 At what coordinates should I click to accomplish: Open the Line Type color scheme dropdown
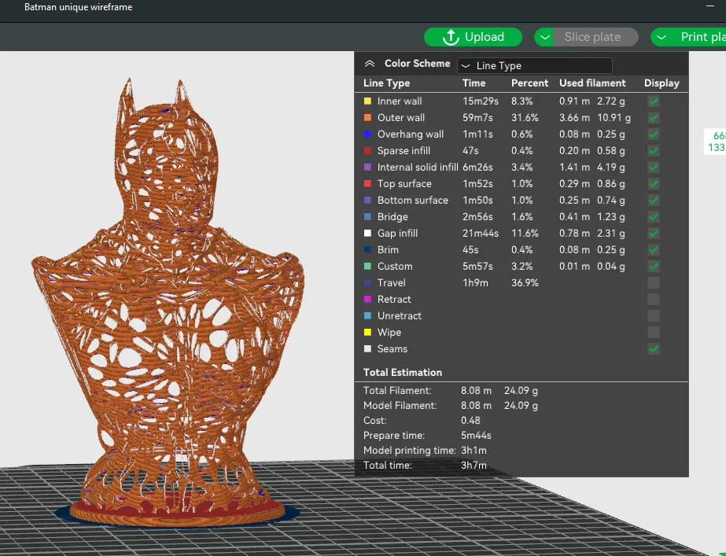point(534,65)
